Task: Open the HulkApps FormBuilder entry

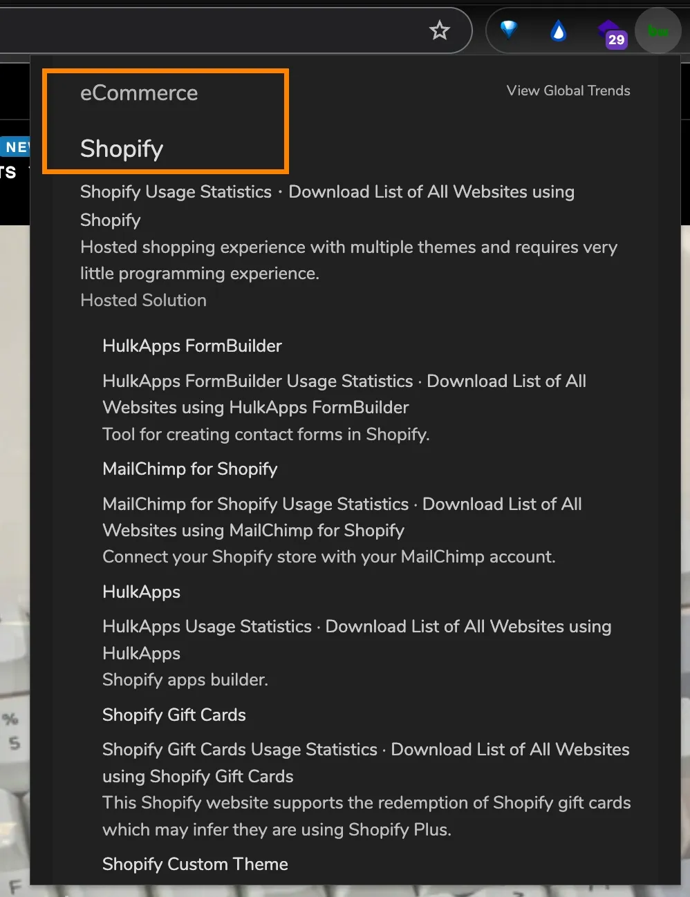Action: (192, 346)
